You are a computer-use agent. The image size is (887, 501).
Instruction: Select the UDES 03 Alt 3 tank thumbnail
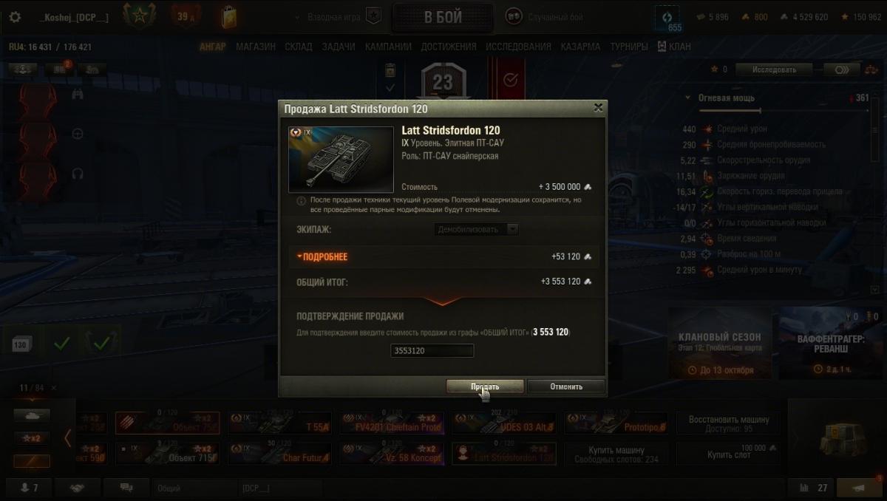pyautogui.click(x=505, y=423)
